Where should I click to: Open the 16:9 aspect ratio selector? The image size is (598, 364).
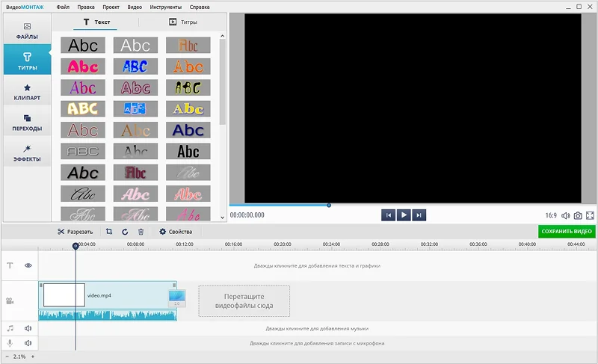[x=551, y=215]
